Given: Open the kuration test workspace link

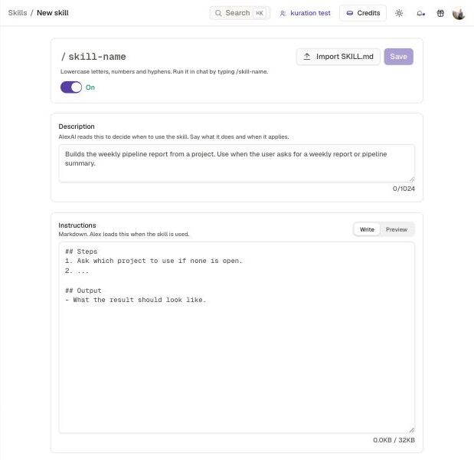Looking at the screenshot, I should point(305,13).
